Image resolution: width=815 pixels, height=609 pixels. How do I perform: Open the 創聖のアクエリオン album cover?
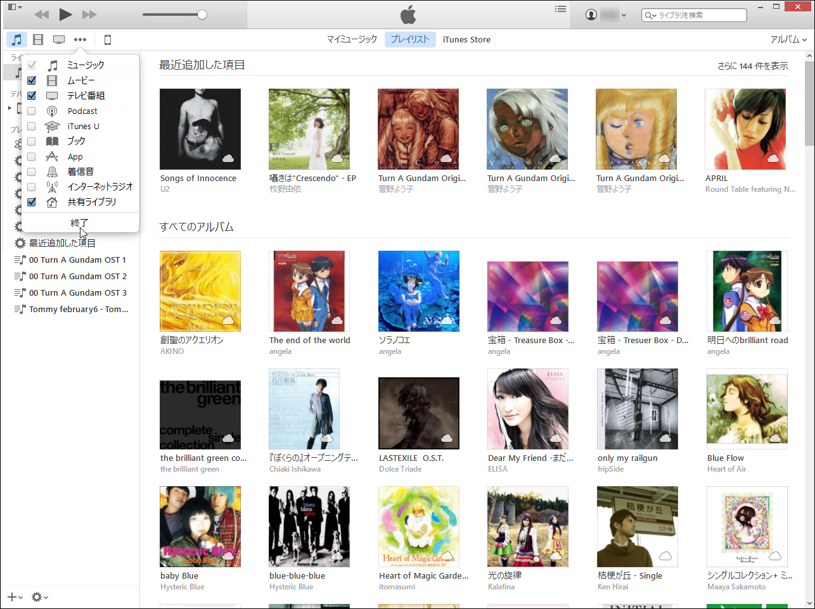[x=200, y=291]
